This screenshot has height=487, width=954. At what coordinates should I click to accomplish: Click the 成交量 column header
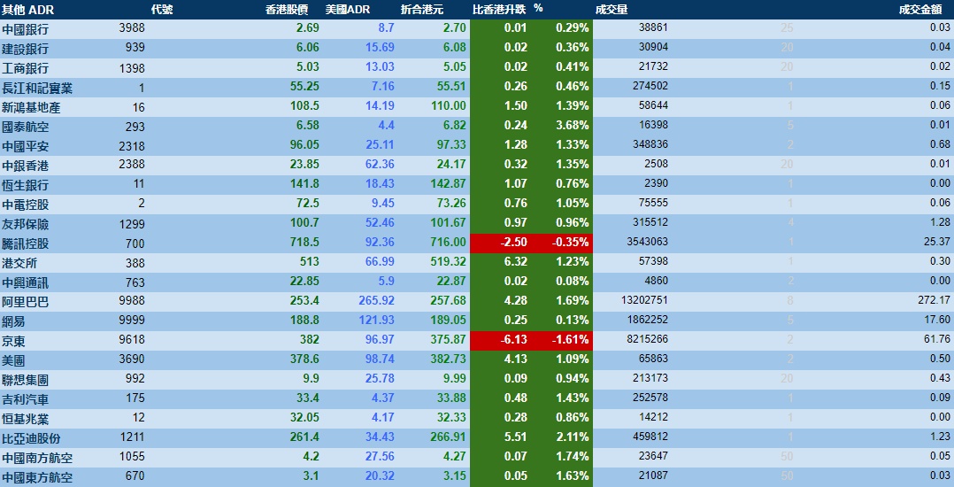tap(612, 10)
